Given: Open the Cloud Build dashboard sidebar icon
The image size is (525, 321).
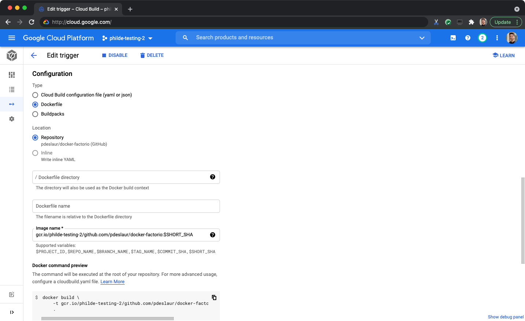Looking at the screenshot, I should [x=12, y=75].
